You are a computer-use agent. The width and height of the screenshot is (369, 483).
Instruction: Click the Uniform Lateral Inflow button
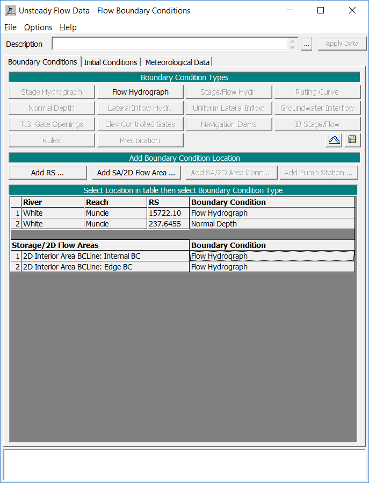coord(229,108)
